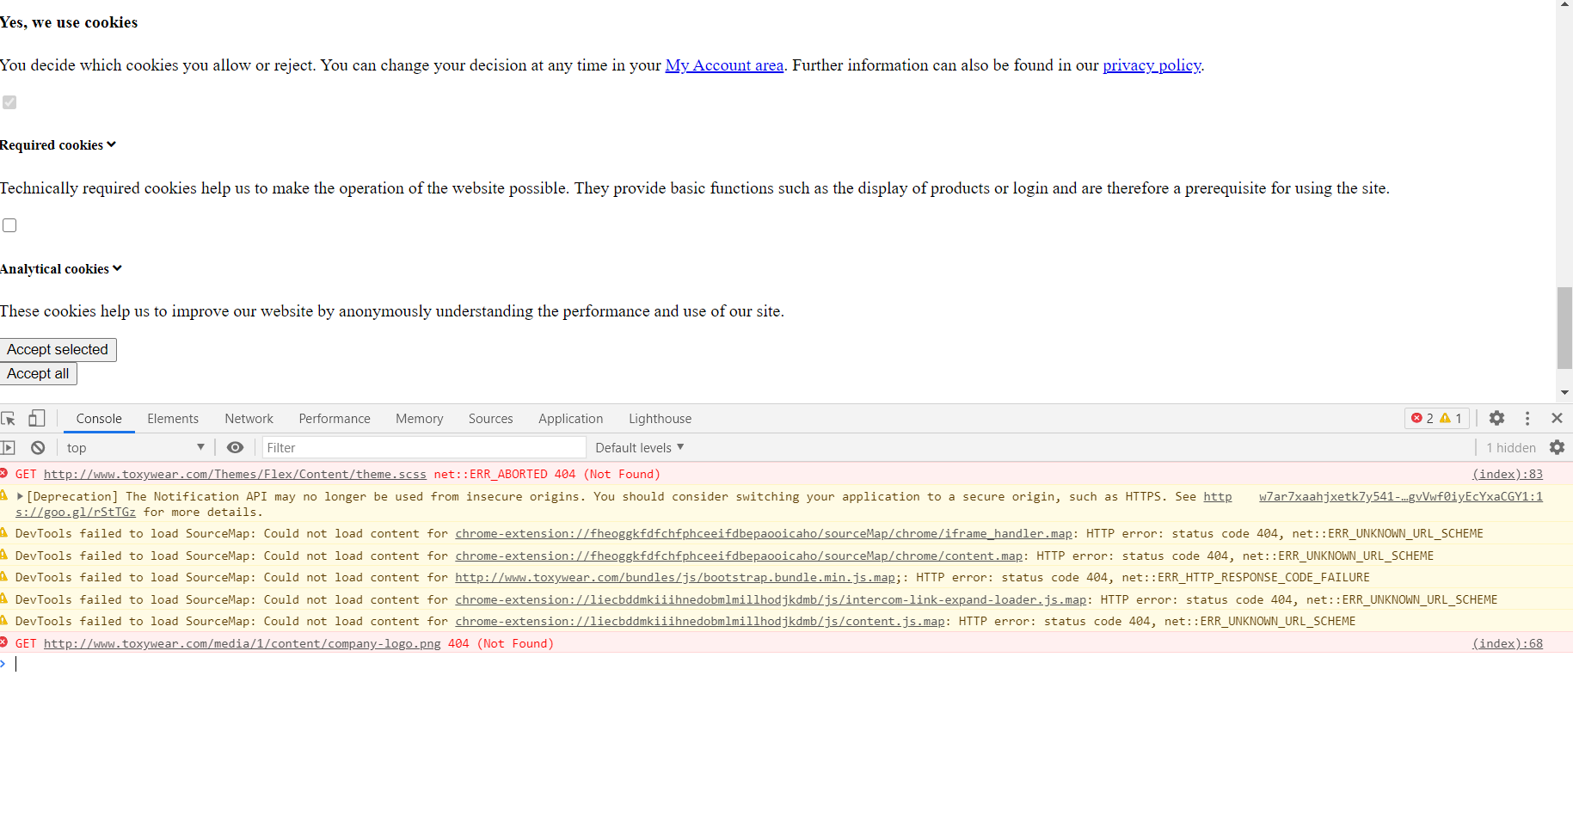Collapse the Analytical cookies section
The height and width of the screenshot is (829, 1573).
(x=117, y=268)
